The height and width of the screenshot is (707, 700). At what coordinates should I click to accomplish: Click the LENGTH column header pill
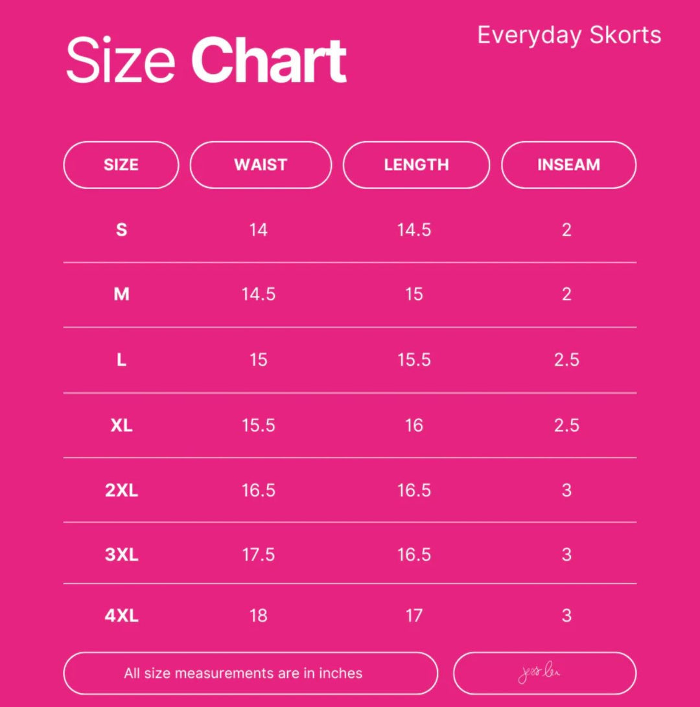416,165
